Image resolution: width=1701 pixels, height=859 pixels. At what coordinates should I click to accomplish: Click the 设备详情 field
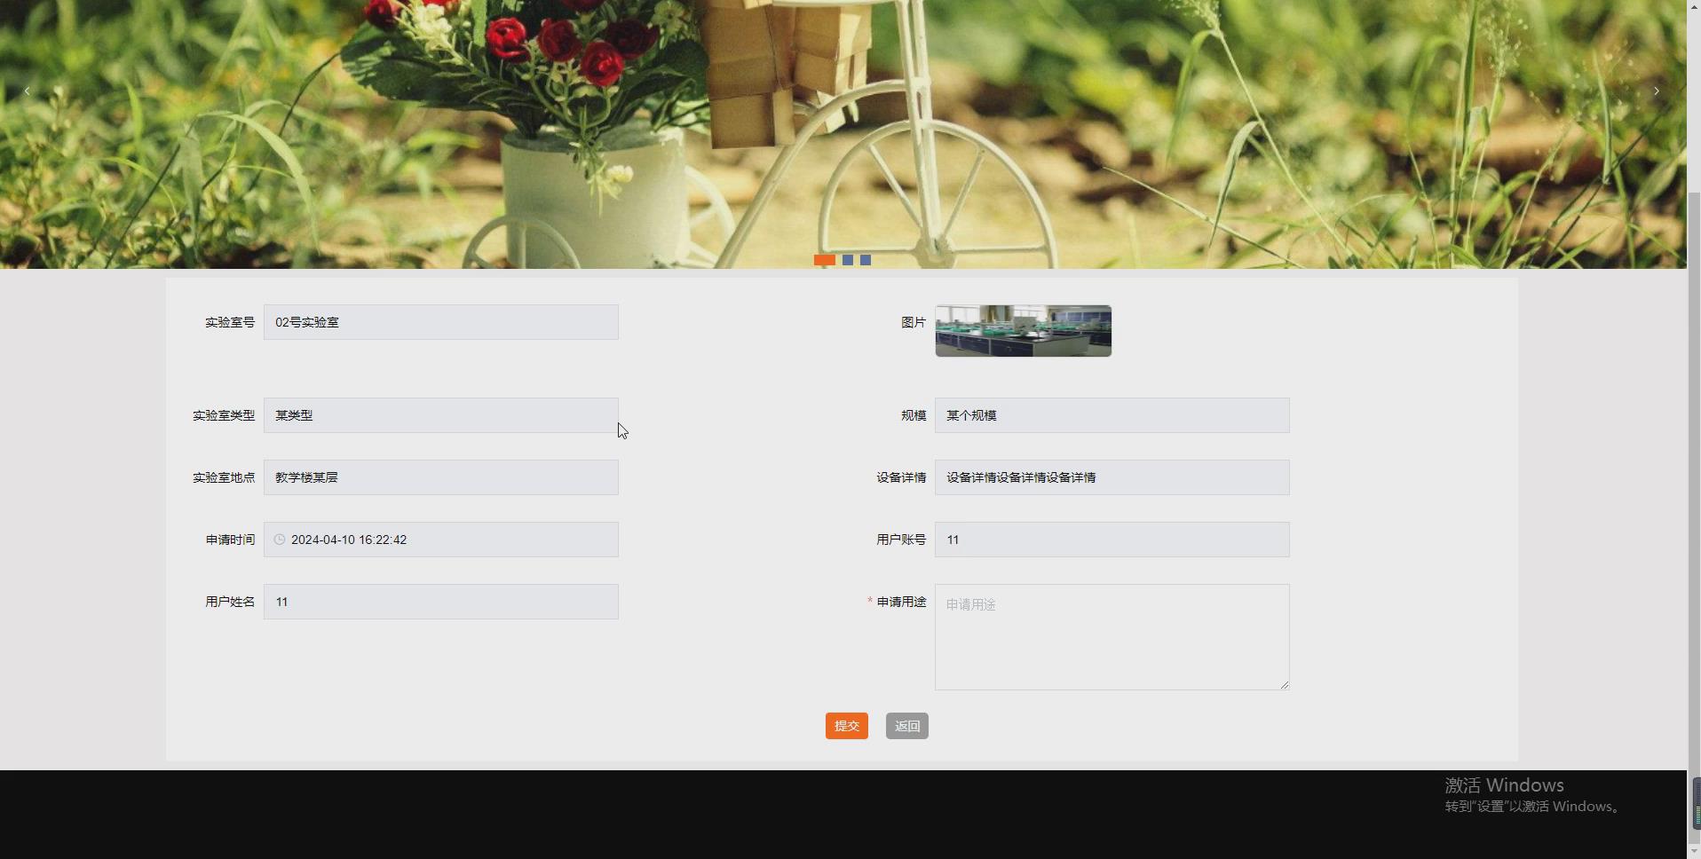1111,477
